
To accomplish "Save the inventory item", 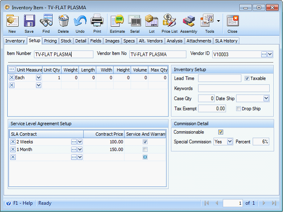I will click(29, 23).
